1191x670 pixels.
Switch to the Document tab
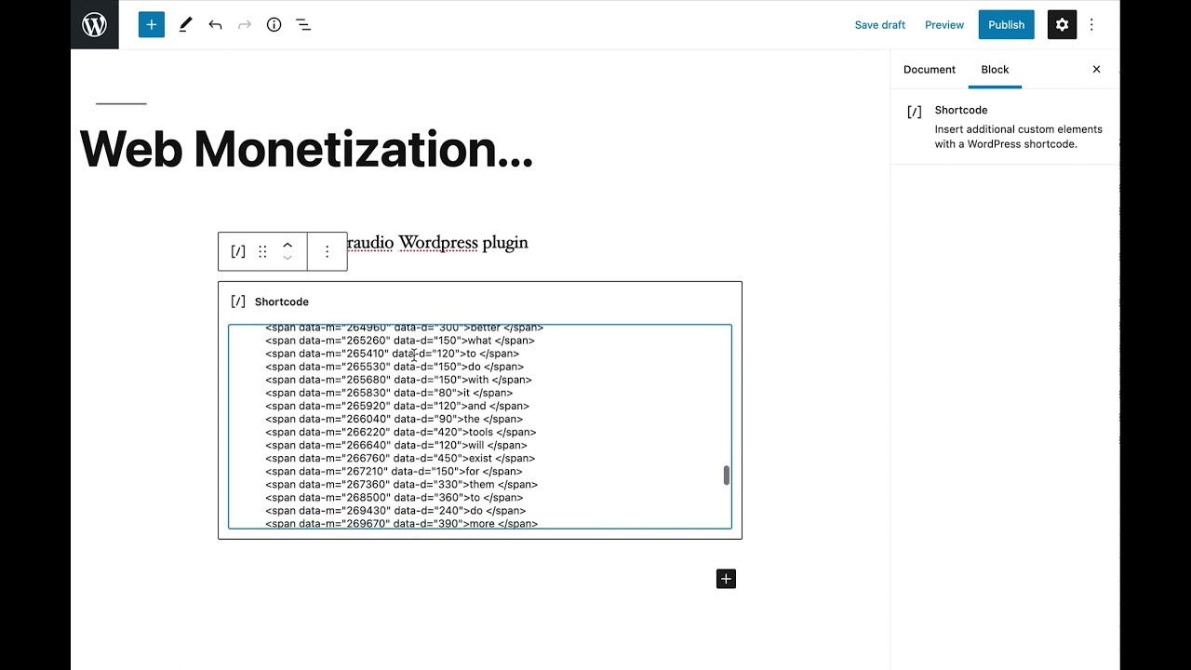(x=930, y=70)
